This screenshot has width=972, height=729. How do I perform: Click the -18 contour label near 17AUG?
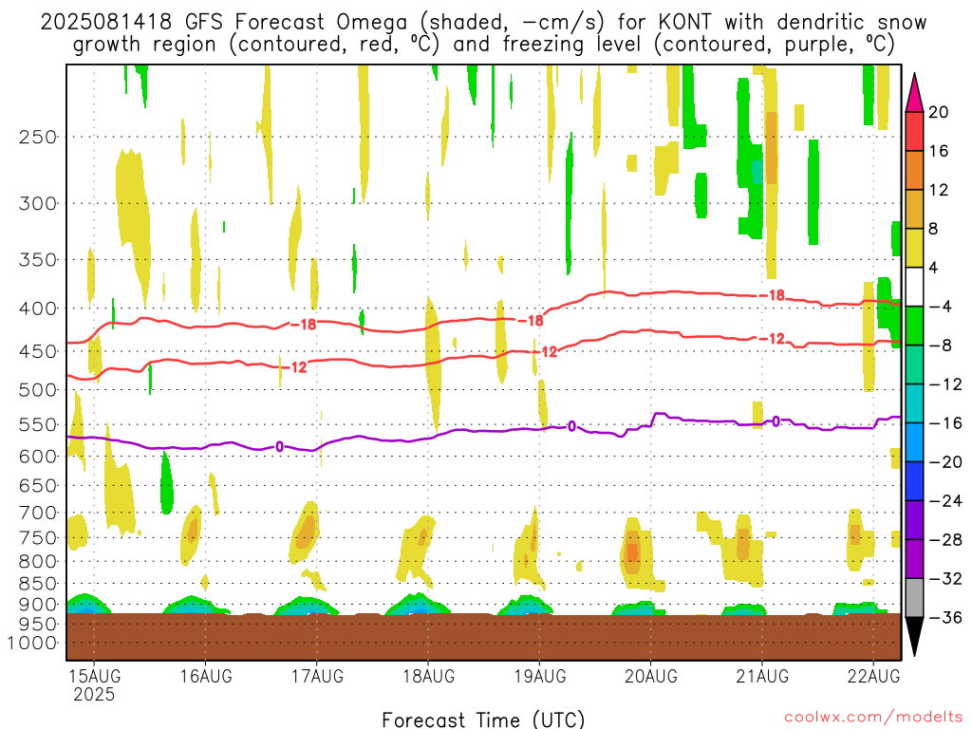coord(304,325)
